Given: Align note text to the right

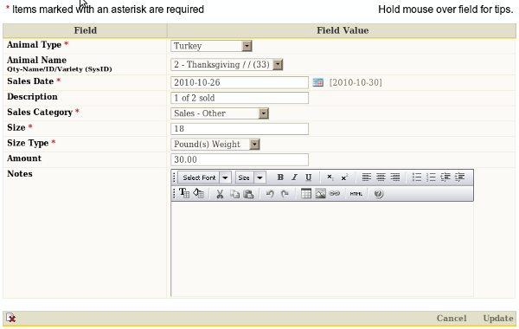Looking at the screenshot, I should click(x=395, y=177).
